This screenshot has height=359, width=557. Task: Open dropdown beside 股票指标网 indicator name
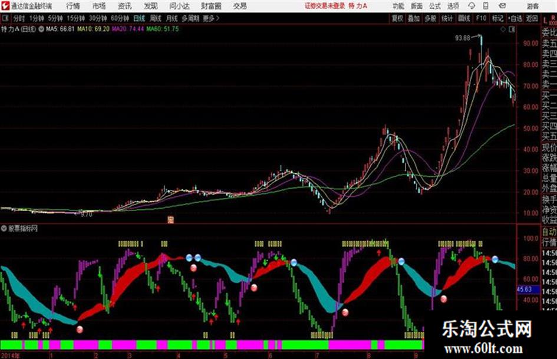click(4, 229)
